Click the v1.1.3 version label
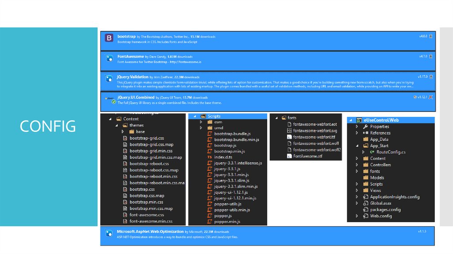453x254 pixels. (x=422, y=231)
